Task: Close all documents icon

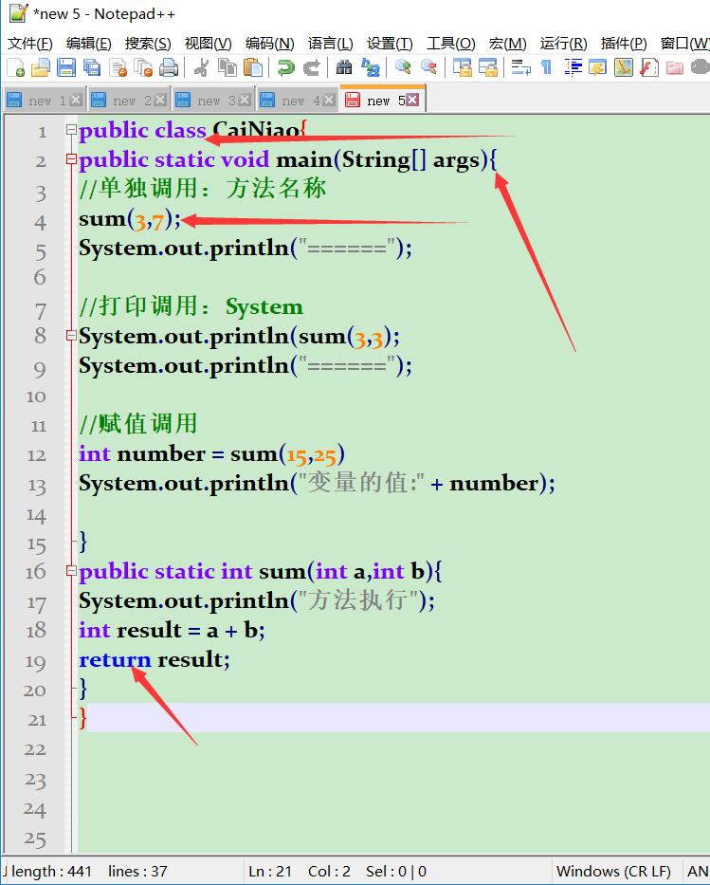Action: [143, 67]
